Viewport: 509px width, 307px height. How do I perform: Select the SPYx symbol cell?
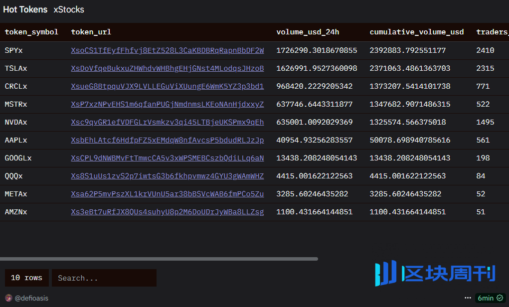pyautogui.click(x=13, y=50)
